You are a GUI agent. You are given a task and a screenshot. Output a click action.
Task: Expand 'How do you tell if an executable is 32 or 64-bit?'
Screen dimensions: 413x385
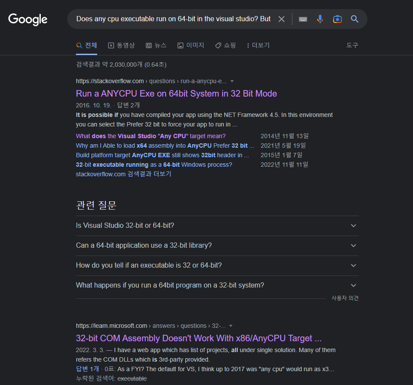[x=217, y=265]
